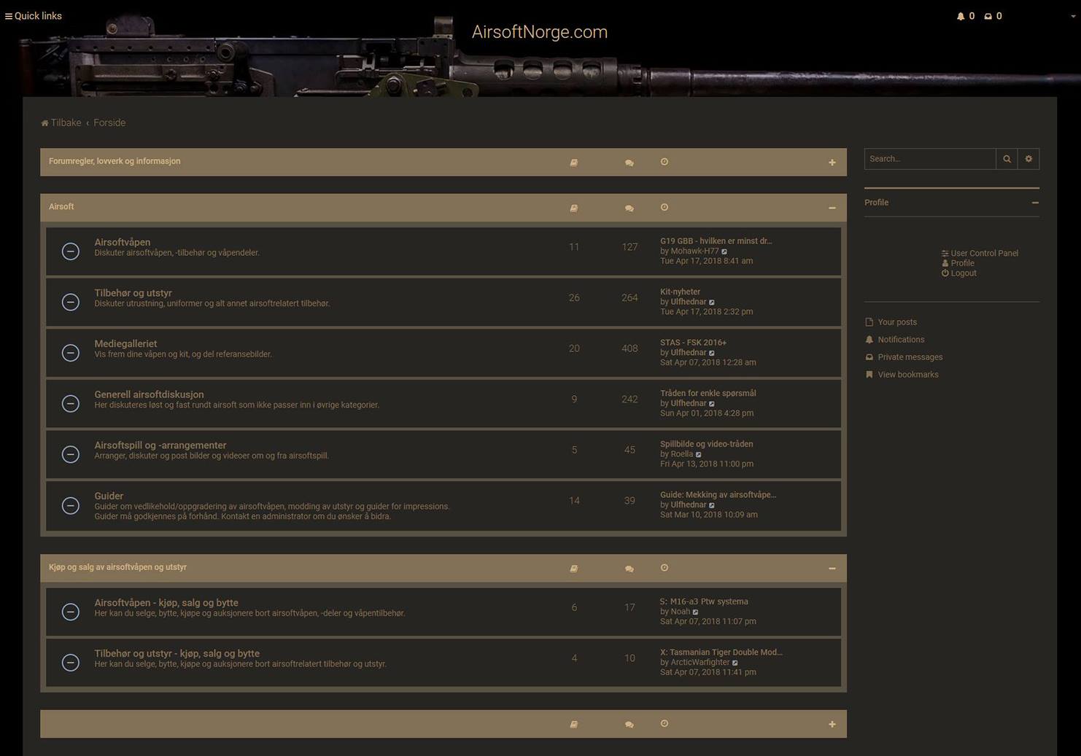Open last post Kit-nyheter
Viewport: 1081px width, 756px height.
point(680,292)
